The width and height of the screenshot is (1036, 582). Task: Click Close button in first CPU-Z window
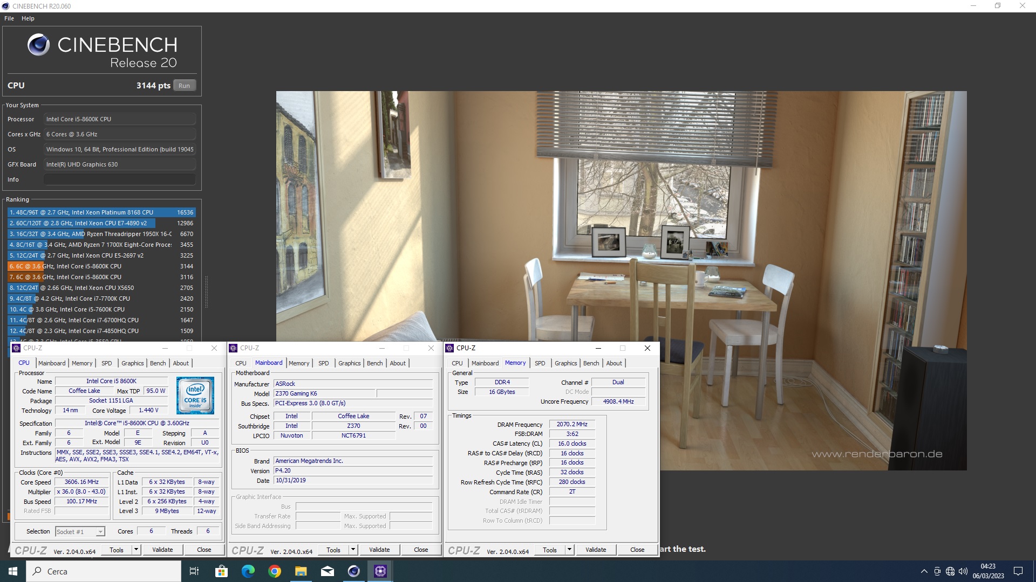click(x=204, y=550)
